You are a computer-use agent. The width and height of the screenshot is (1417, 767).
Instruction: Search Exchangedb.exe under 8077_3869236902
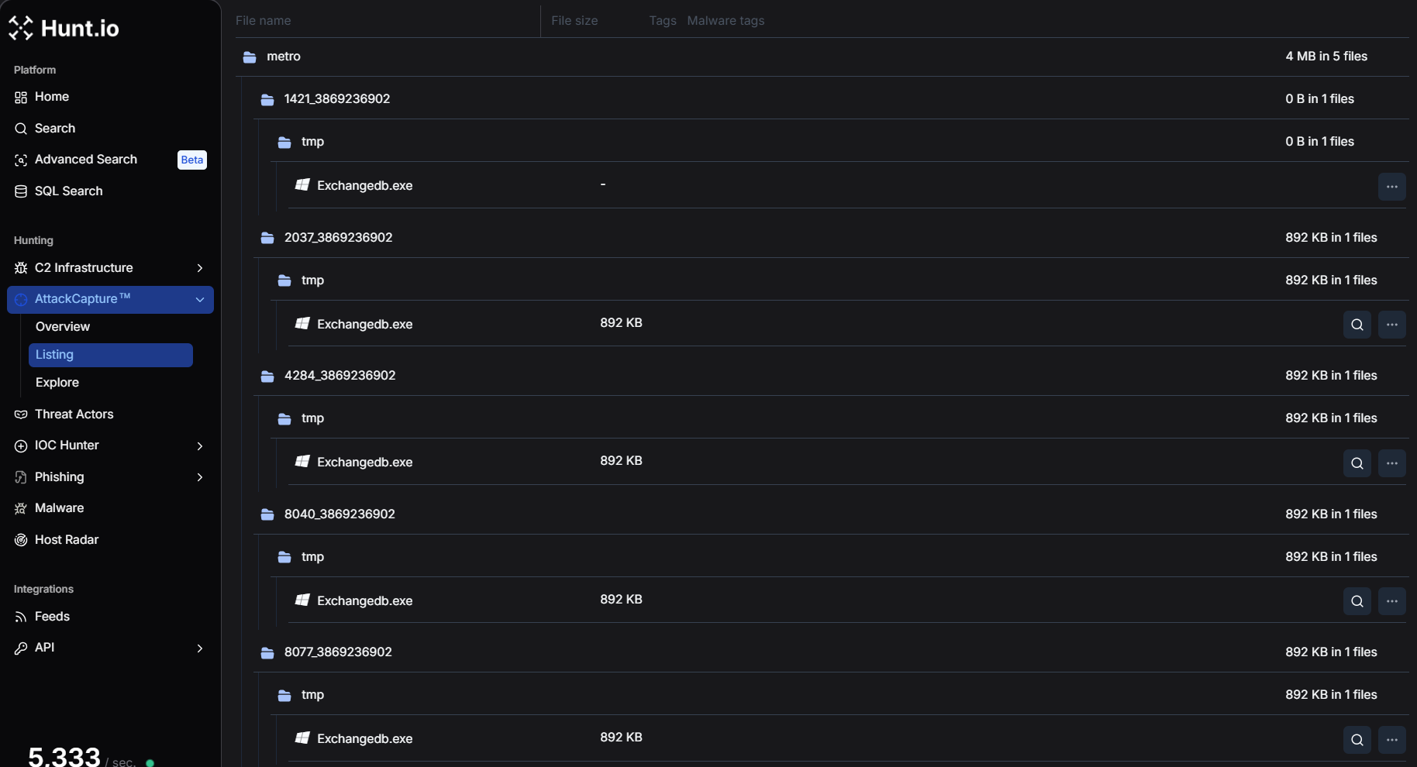pos(1357,740)
